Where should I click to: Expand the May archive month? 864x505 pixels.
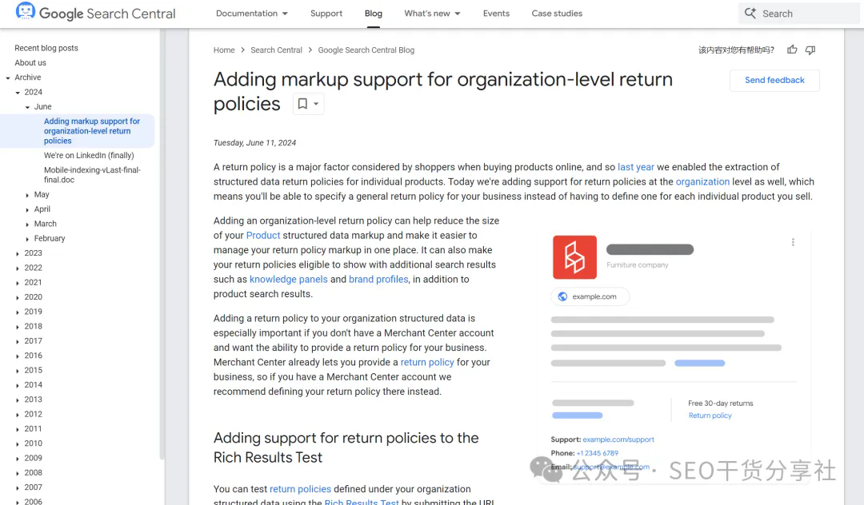click(27, 195)
